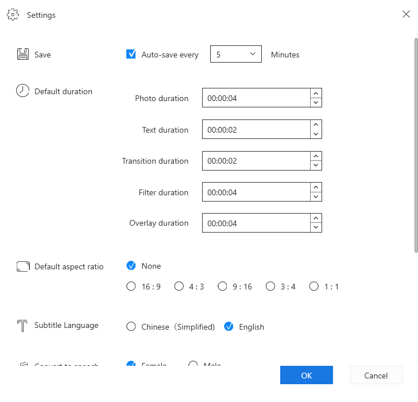Click the Settings gear icon
The image size is (418, 402).
click(13, 15)
